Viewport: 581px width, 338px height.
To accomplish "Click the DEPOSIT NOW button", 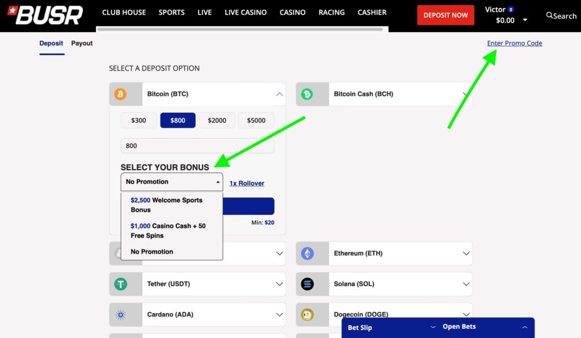I will pyautogui.click(x=446, y=15).
